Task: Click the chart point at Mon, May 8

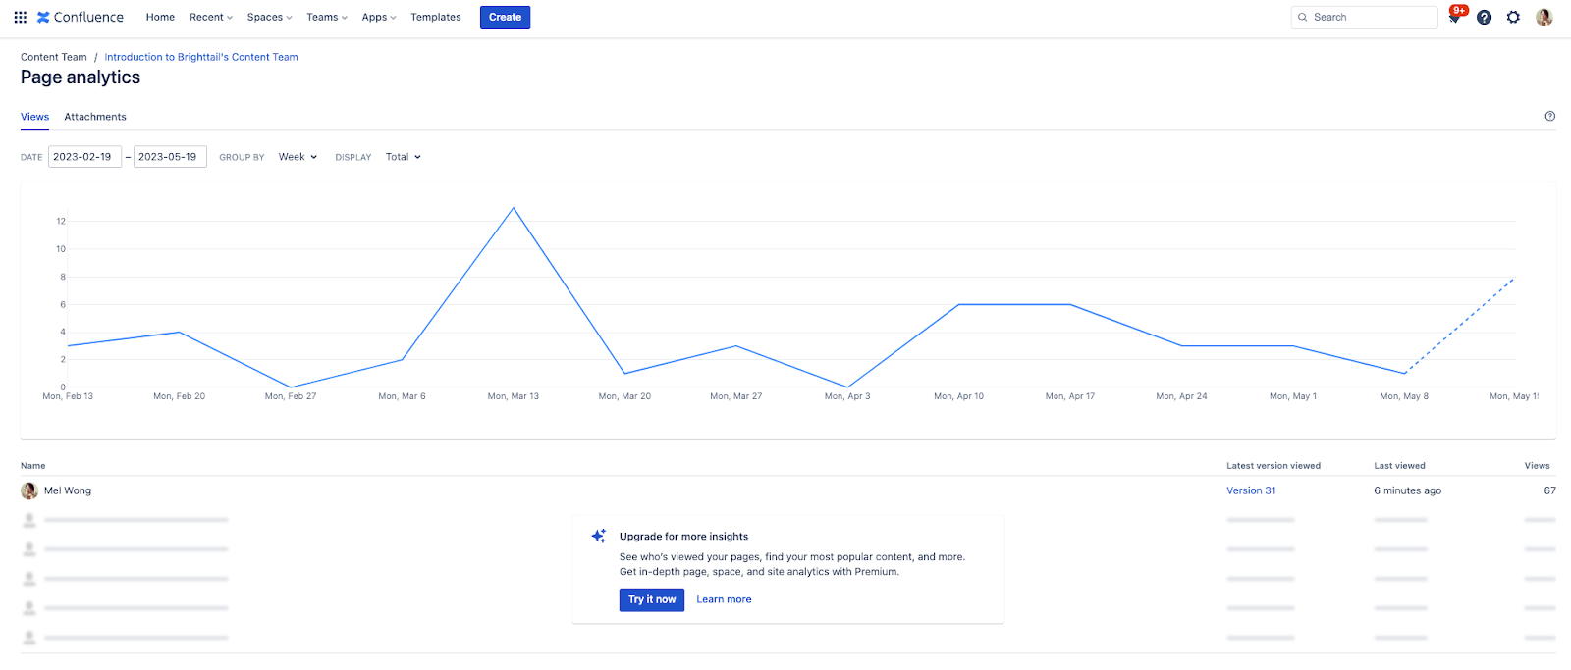Action: click(1404, 374)
